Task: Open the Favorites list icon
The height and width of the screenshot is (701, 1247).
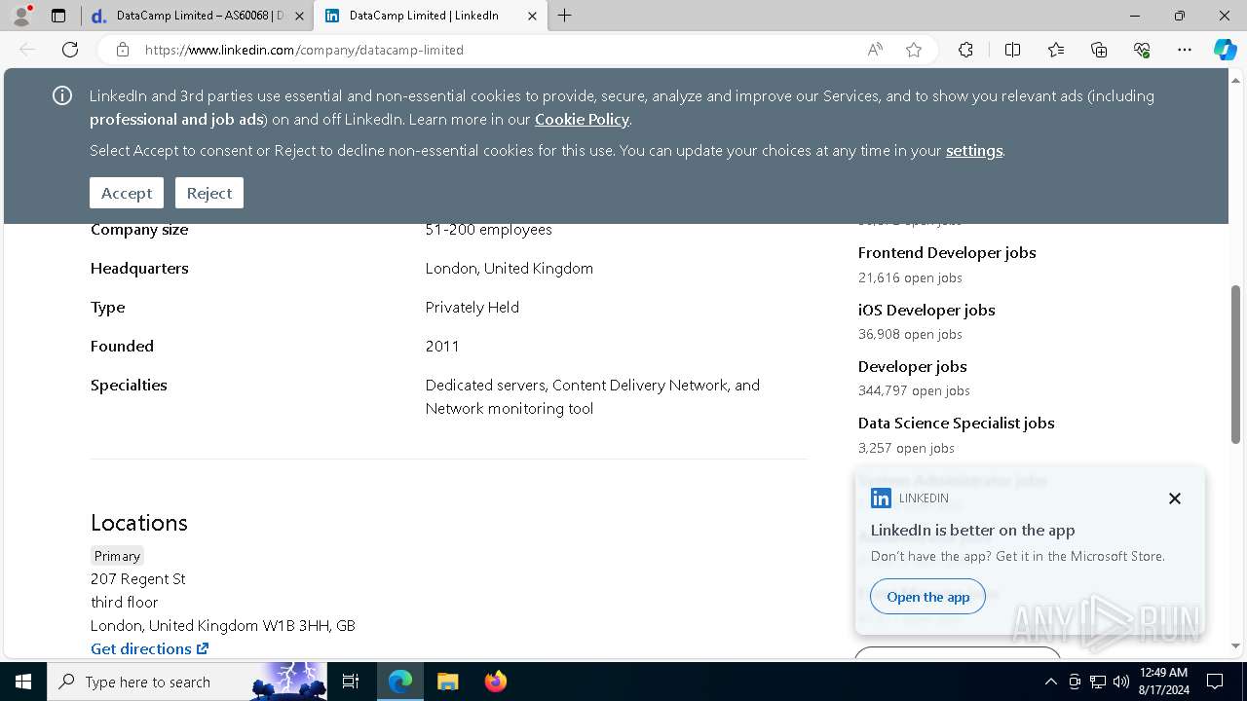Action: point(1056,50)
